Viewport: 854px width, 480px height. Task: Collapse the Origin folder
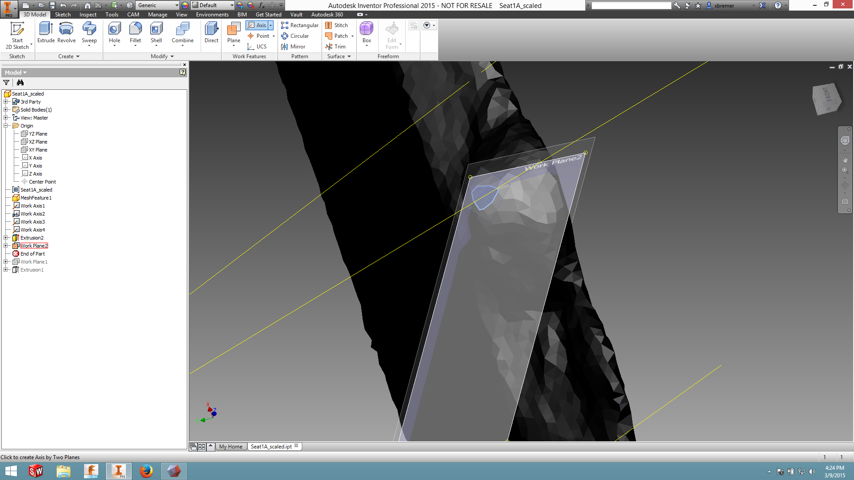(6, 126)
